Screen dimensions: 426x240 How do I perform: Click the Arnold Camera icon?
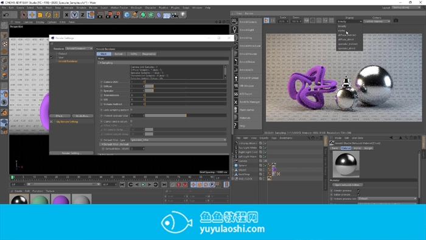click(234, 21)
